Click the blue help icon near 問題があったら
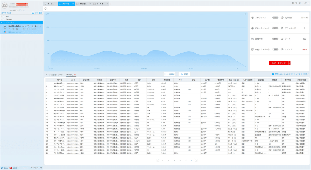The image size is (311, 170). (273, 74)
